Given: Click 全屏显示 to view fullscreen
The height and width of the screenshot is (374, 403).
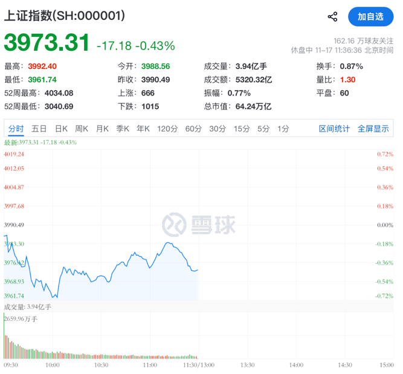Looking at the screenshot, I should pos(373,129).
